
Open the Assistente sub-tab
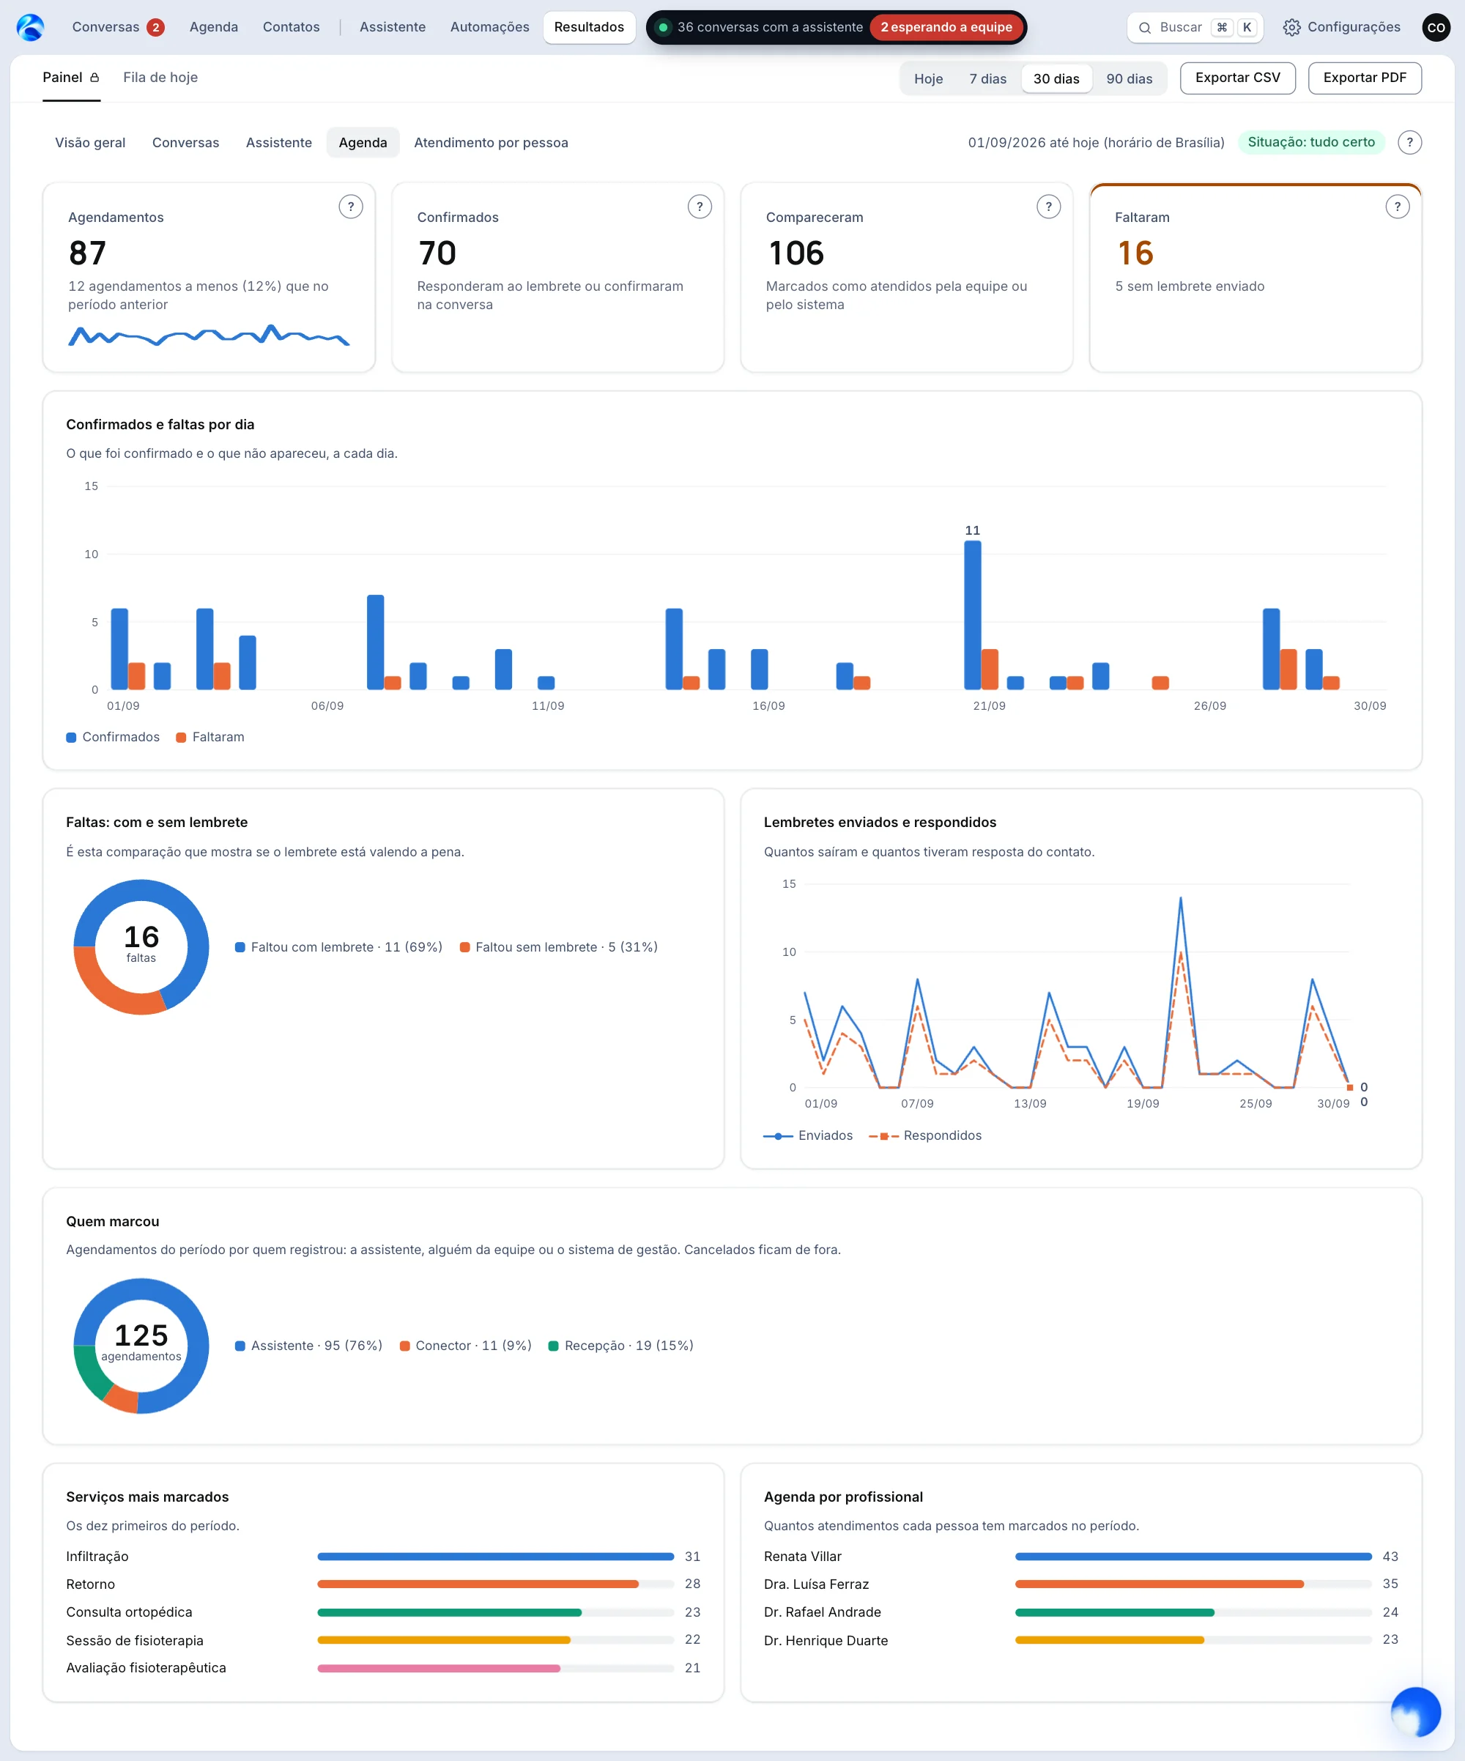click(278, 143)
